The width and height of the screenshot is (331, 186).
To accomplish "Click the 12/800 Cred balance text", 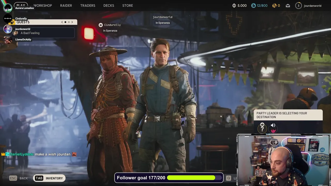I will pyautogui.click(x=262, y=5).
